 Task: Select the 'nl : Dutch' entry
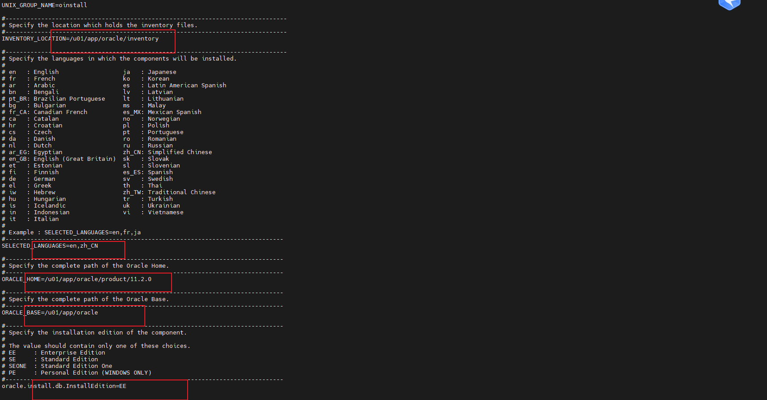(x=30, y=146)
